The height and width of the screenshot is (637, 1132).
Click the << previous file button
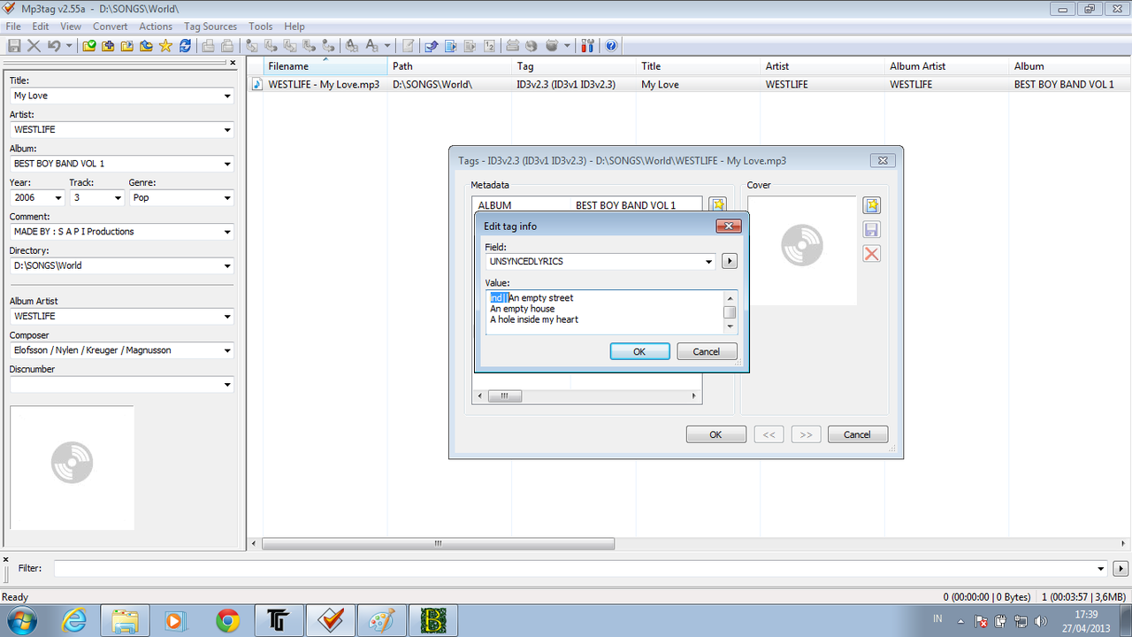click(769, 434)
